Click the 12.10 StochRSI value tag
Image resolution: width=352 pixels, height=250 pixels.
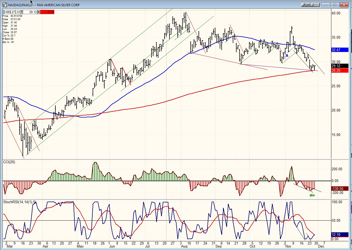tap(340, 234)
